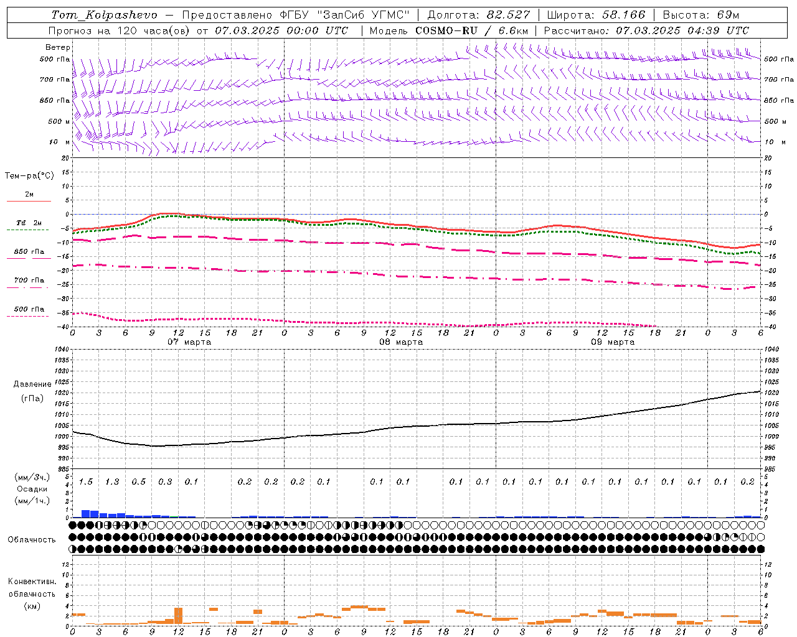
Task: Click the "700 гПа" temperature legend entry
Action: pos(29,281)
